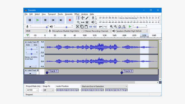Collapse the Audio Track with the arrow
The height and width of the screenshot is (104, 185).
(x=30, y=66)
